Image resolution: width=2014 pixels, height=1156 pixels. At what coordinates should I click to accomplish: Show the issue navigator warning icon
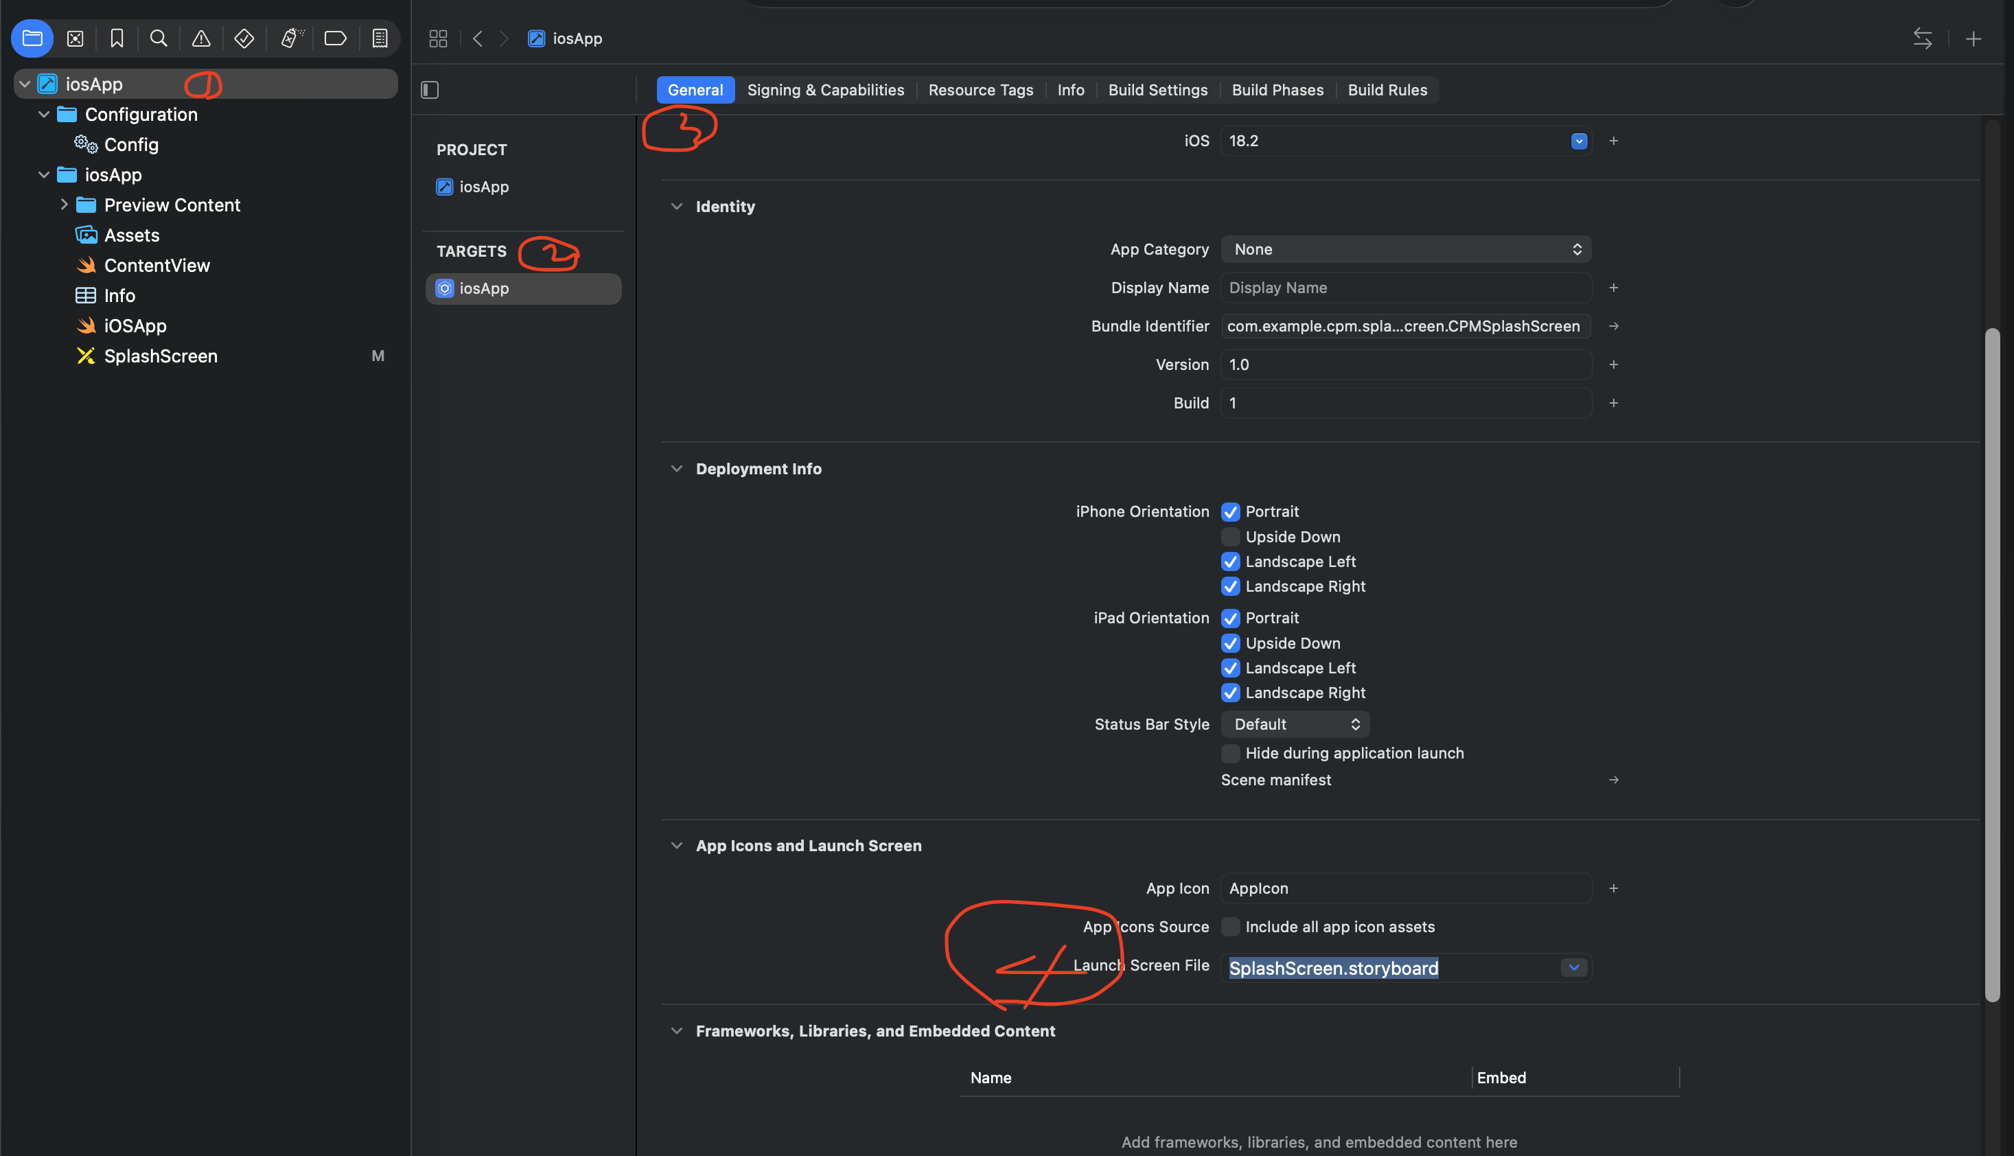pos(201,38)
